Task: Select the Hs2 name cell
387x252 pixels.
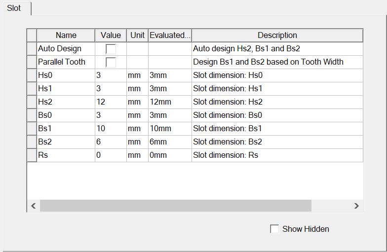Action: tap(66, 102)
